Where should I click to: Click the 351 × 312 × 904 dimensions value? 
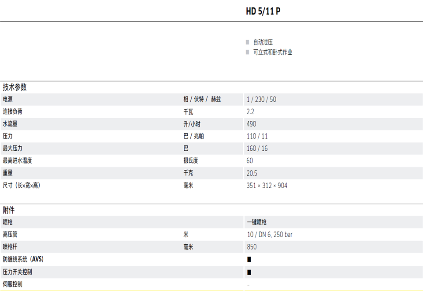pos(267,186)
